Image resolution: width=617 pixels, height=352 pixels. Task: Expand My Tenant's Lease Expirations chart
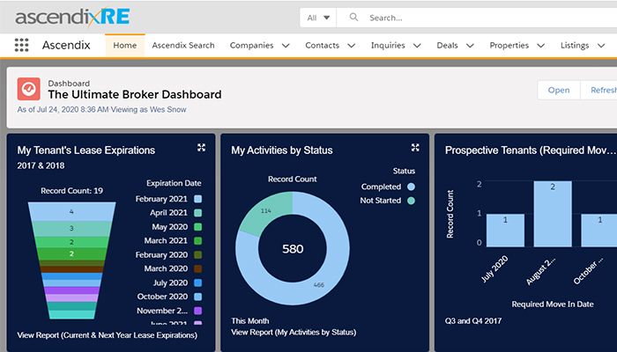[201, 148]
